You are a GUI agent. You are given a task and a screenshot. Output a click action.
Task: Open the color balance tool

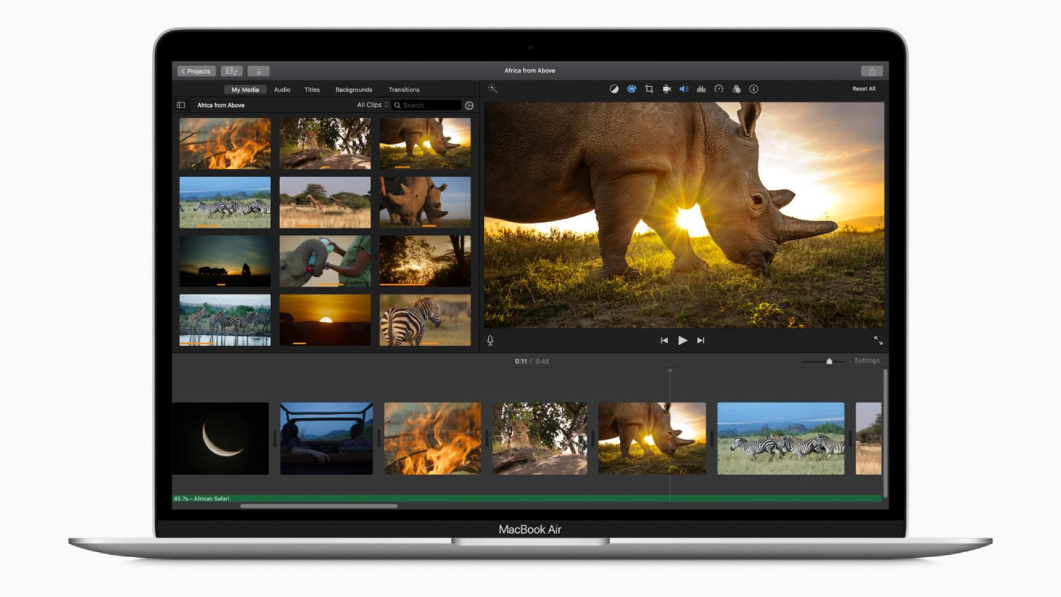614,89
